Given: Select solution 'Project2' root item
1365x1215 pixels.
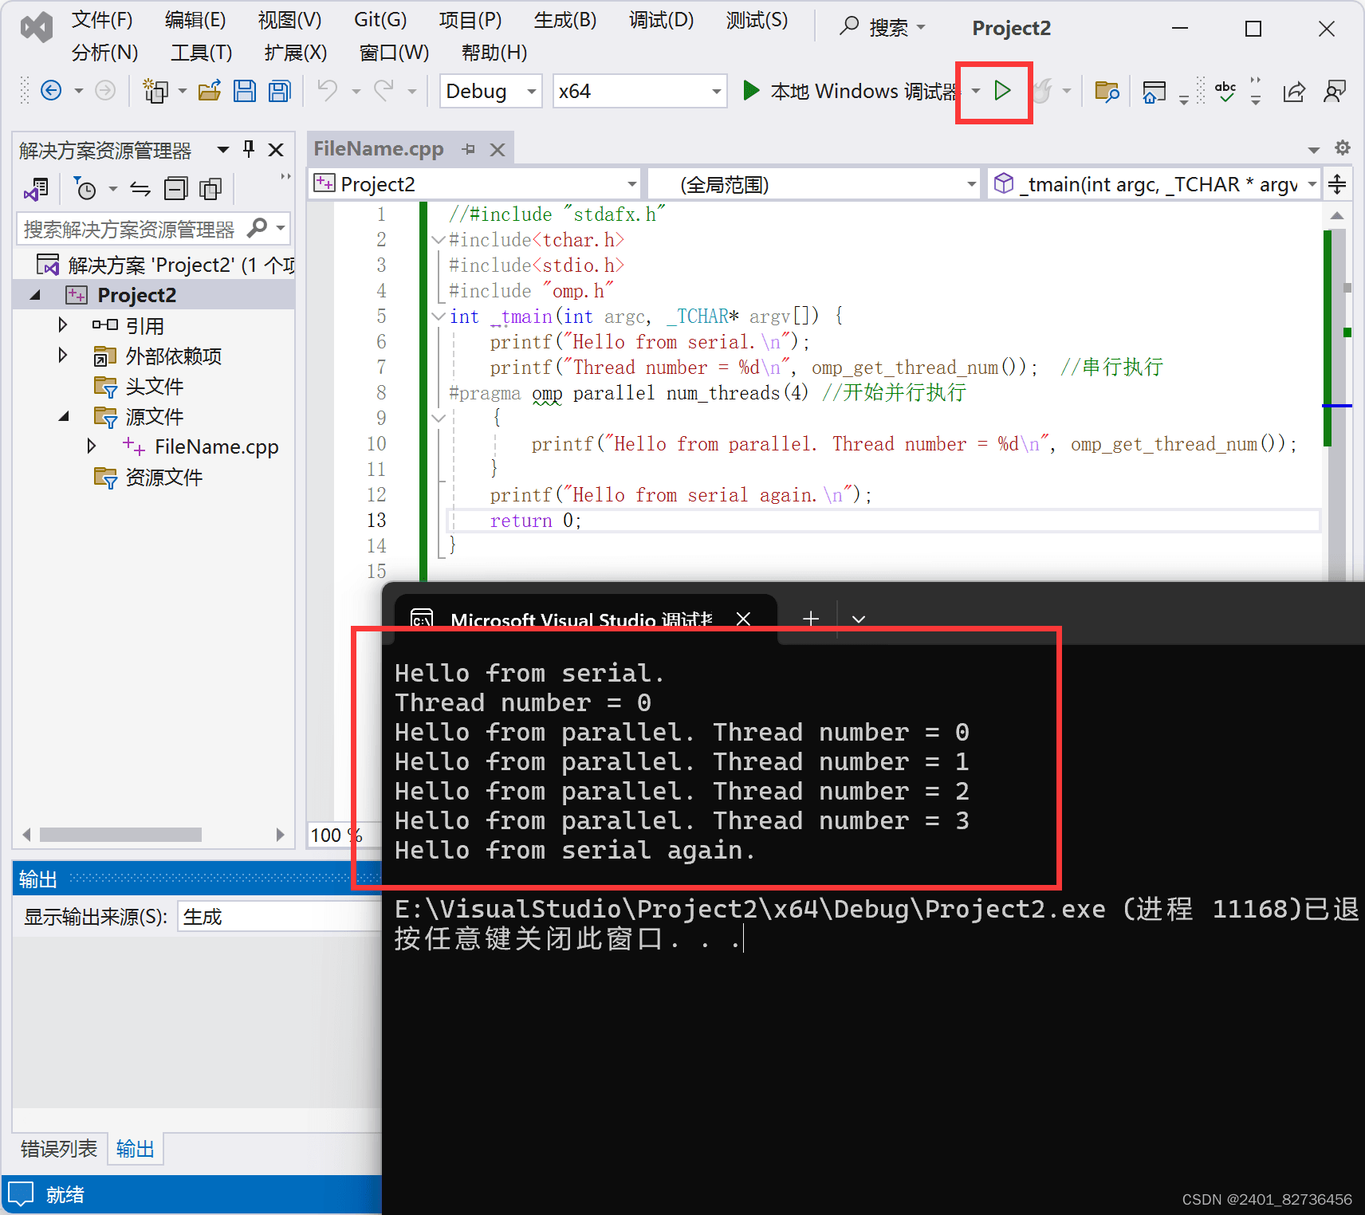Looking at the screenshot, I should pos(165,265).
